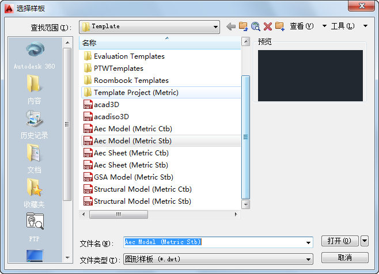Click places sidebar scroll down arrow
This screenshot has width=379, height=274.
tap(67, 258)
